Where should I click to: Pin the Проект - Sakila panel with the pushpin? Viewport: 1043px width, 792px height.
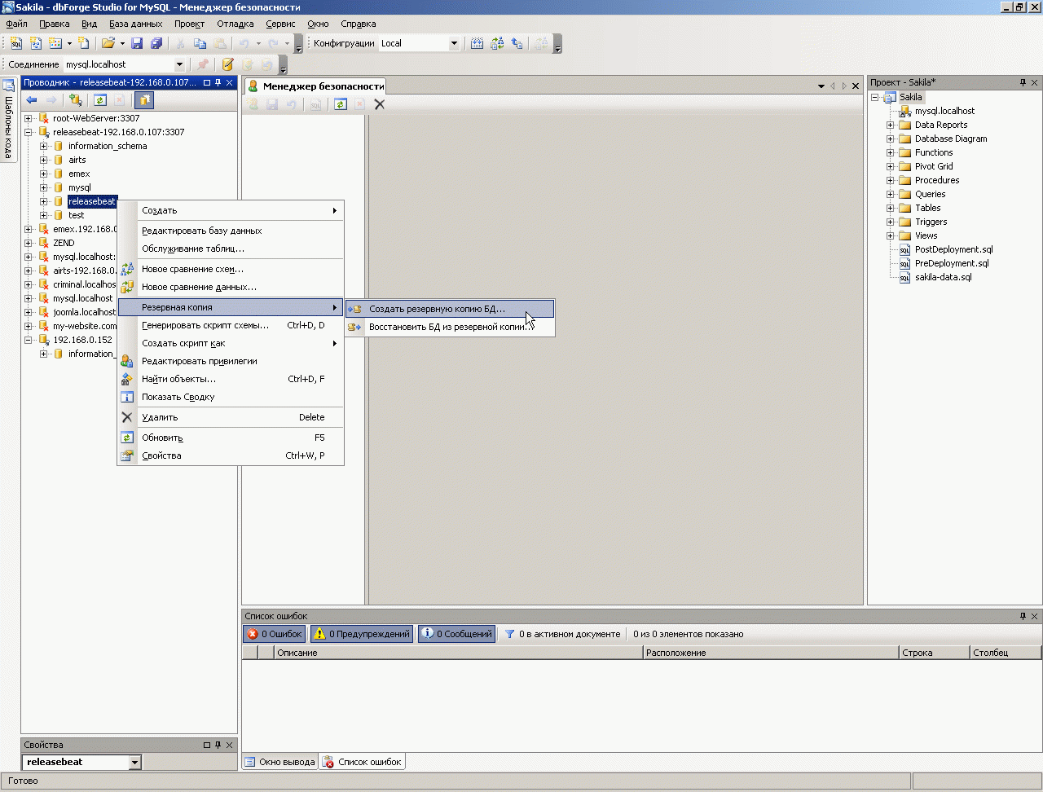coord(1023,82)
